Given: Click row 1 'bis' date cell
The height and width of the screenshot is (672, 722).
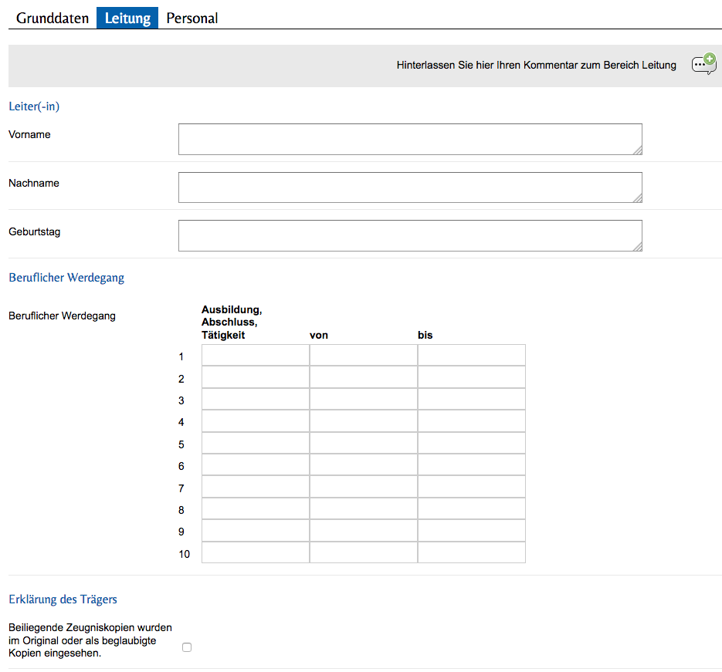Looking at the screenshot, I should pyautogui.click(x=472, y=355).
